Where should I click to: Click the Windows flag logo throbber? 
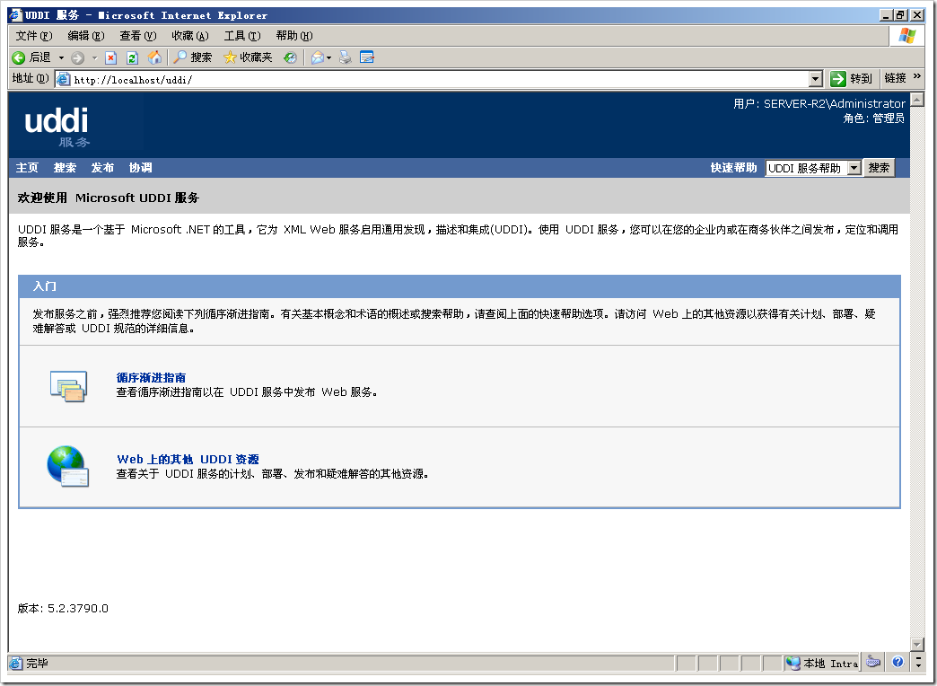click(x=906, y=36)
